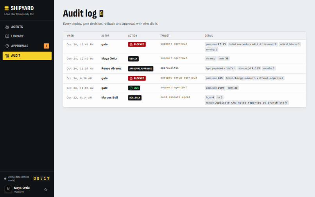
Task: Open autopay-setup-agent@v3 target link
Action: 179,78
